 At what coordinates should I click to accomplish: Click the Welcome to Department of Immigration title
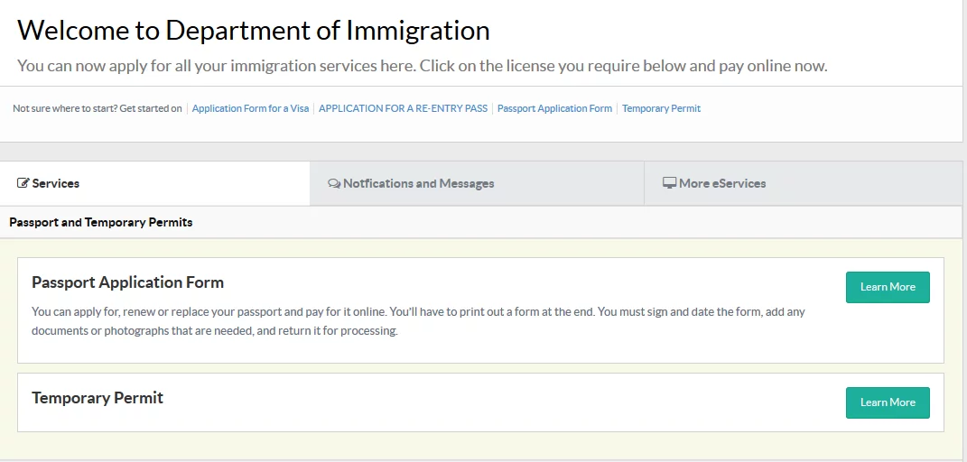pyautogui.click(x=253, y=31)
